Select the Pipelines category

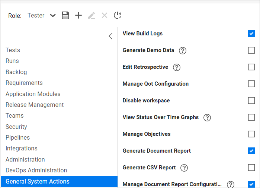17,137
